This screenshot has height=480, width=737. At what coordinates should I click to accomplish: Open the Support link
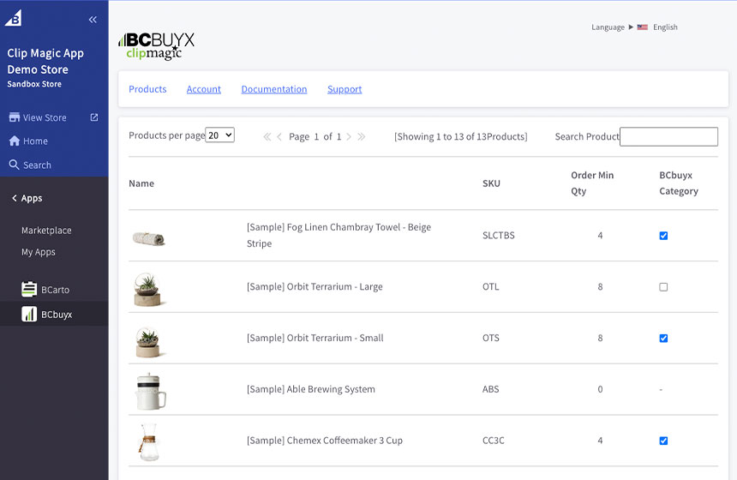coord(345,89)
